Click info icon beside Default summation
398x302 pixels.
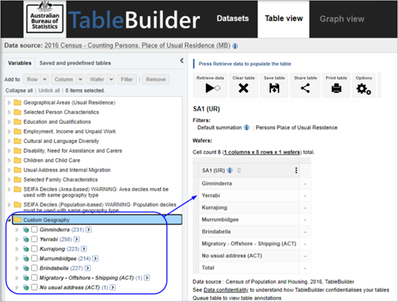pyautogui.click(x=247, y=128)
